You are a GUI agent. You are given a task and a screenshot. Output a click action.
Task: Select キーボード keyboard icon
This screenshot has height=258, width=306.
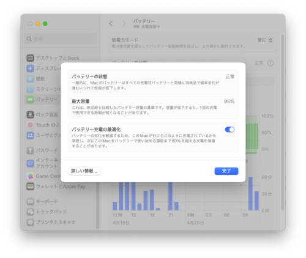31,202
